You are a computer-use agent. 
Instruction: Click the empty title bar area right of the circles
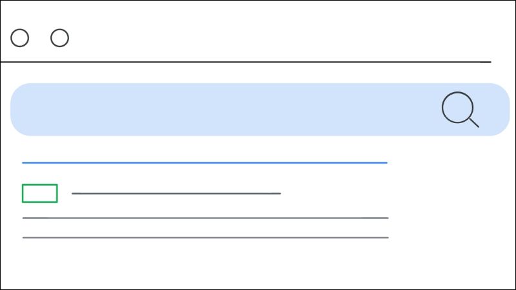click(280, 38)
